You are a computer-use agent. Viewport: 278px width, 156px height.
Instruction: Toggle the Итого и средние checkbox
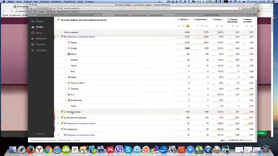(x=62, y=32)
